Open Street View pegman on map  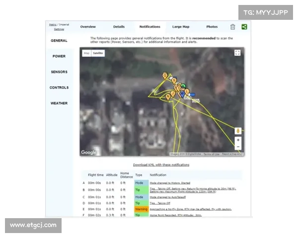(x=238, y=131)
